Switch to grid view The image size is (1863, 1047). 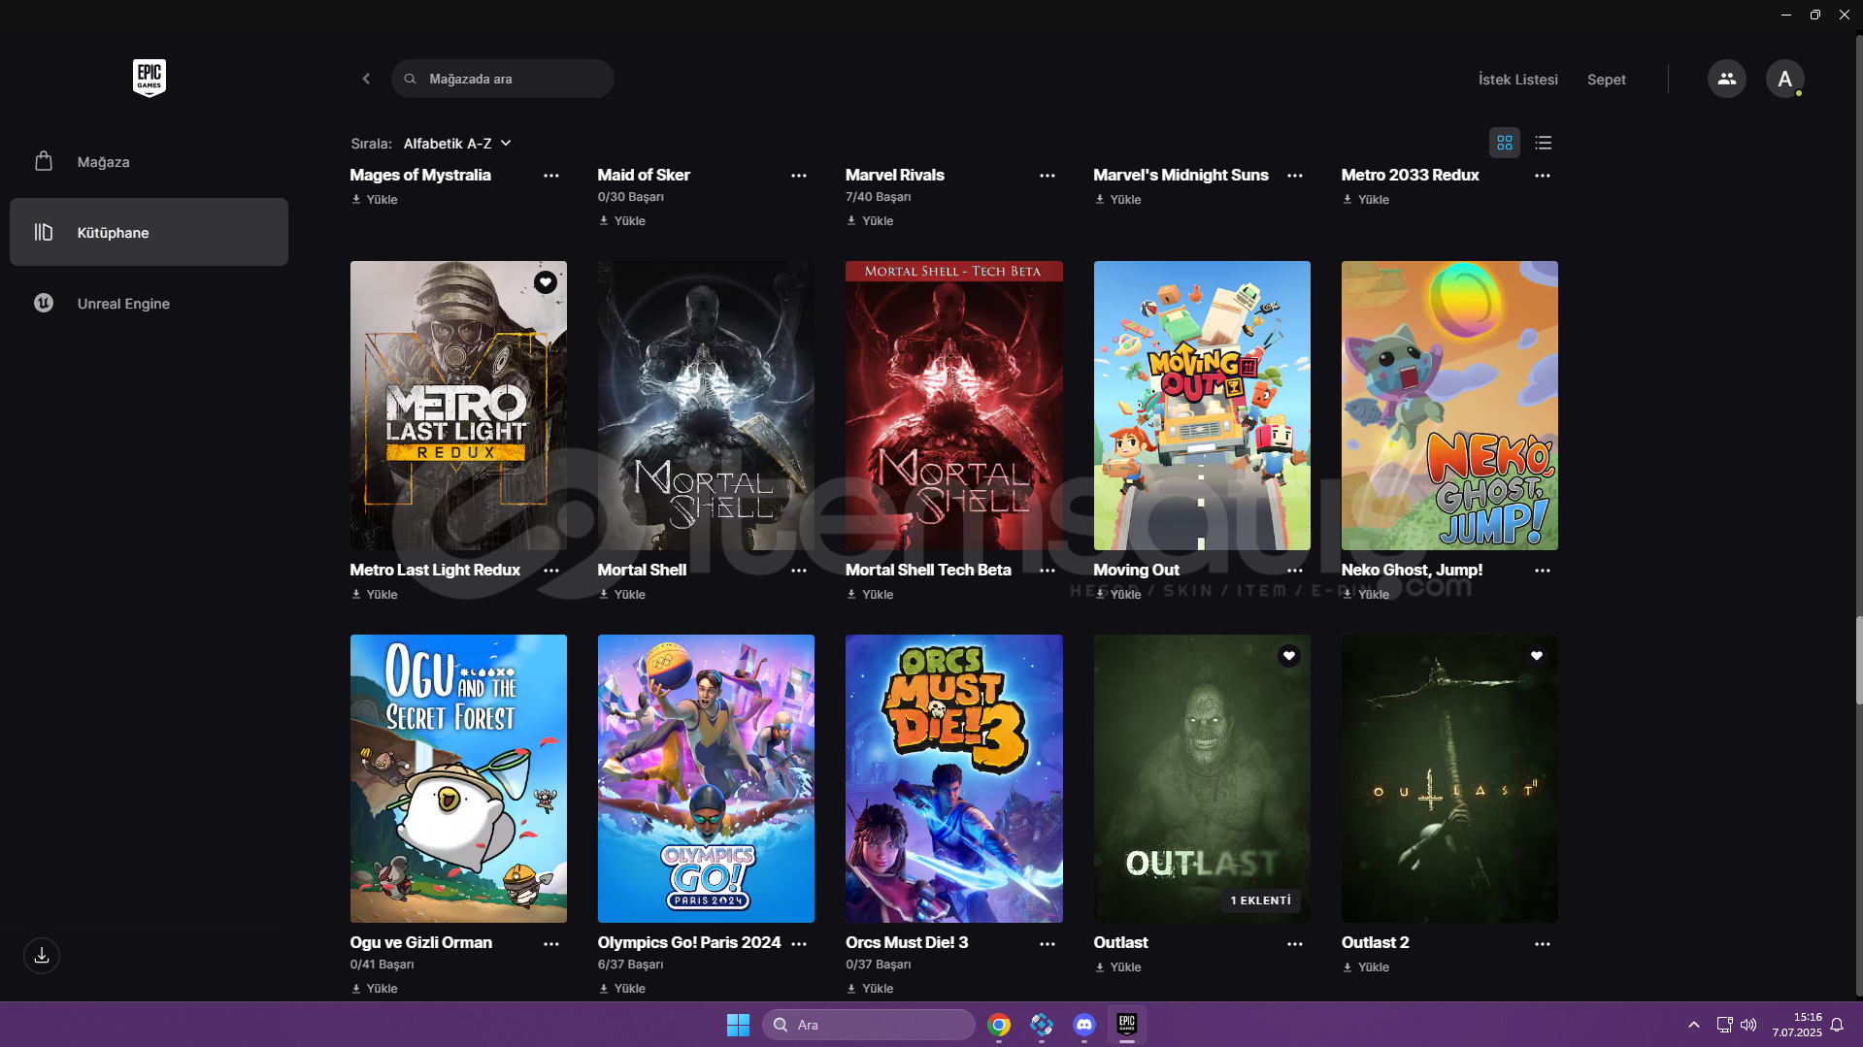(x=1504, y=143)
